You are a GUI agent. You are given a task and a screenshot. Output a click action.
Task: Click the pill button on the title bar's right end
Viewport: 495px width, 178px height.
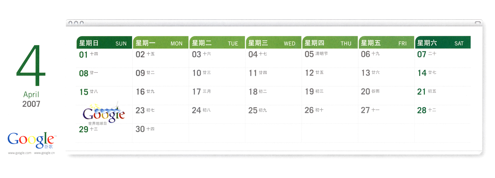[478, 23]
